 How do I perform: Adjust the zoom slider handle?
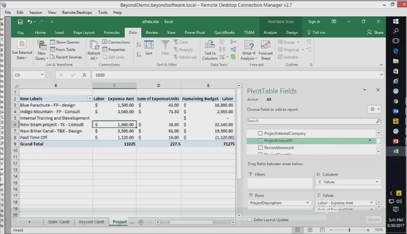(349, 230)
